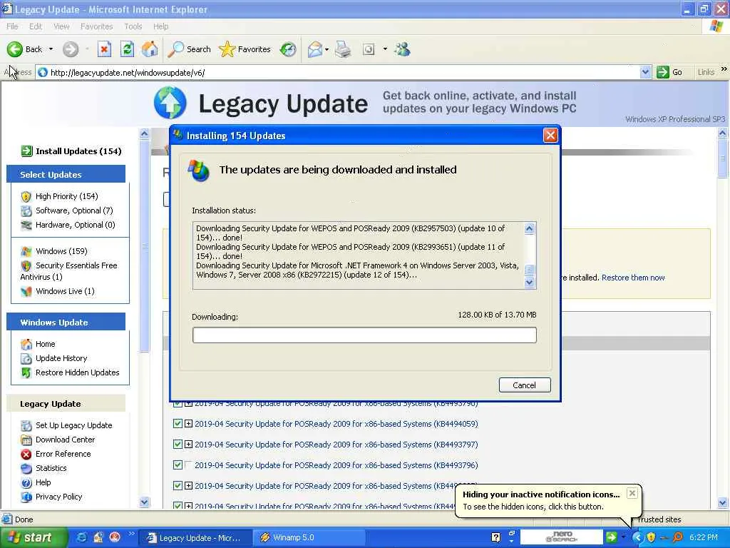
Task: Uncheck update KB4493796 checkbox
Action: pos(178,465)
